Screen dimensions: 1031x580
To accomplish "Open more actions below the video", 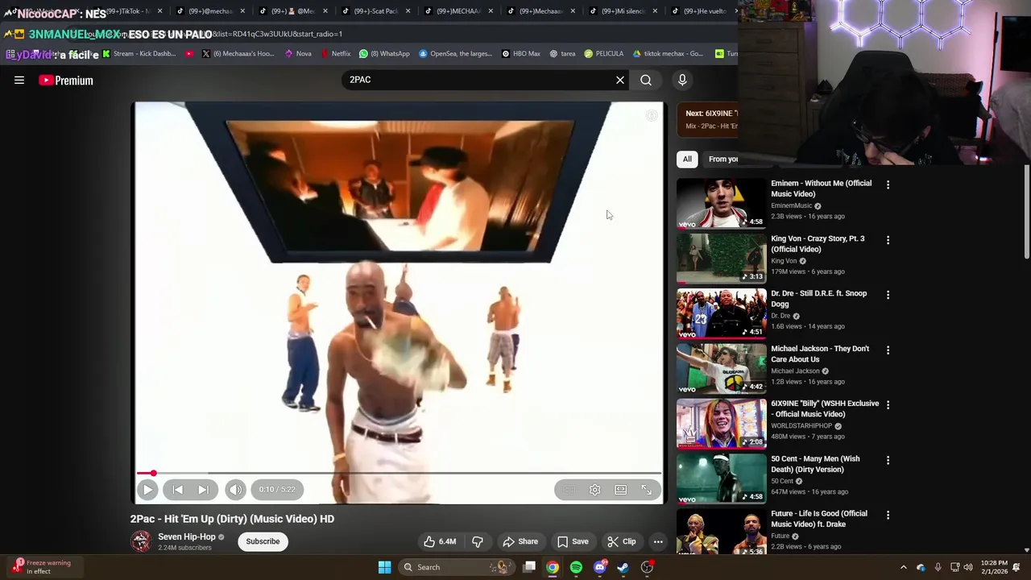I will click(658, 541).
